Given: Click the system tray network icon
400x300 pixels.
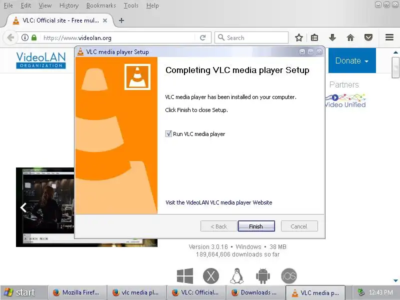Looking at the screenshot, I should tap(360, 292).
